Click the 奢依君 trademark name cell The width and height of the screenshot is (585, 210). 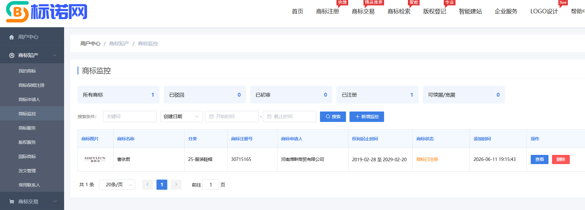pyautogui.click(x=124, y=159)
